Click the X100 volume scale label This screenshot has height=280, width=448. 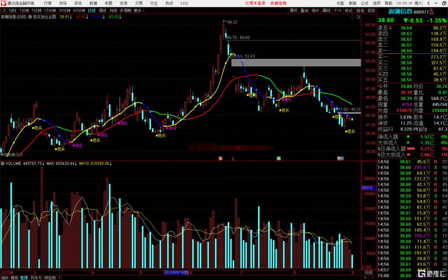(x=367, y=267)
